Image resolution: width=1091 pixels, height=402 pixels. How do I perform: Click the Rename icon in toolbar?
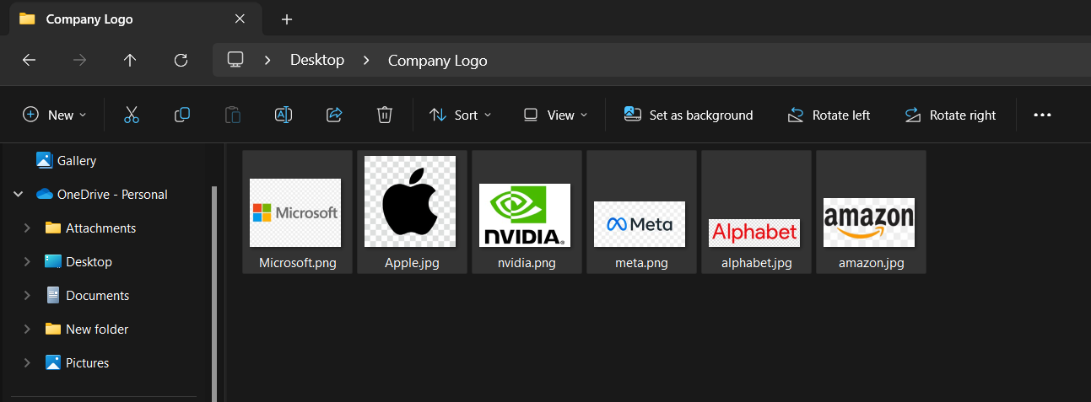click(284, 115)
